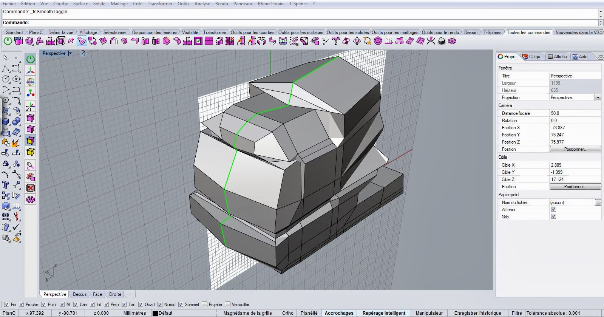
Task: Open the Maillage menu
Action: pos(119,3)
